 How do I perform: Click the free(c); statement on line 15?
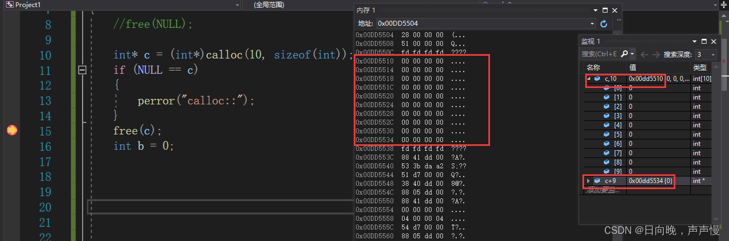138,131
